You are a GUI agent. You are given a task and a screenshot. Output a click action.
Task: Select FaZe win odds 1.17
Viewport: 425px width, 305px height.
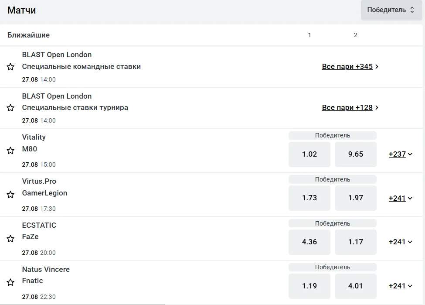point(355,242)
